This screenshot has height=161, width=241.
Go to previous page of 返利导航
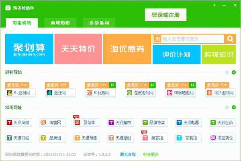point(227,72)
